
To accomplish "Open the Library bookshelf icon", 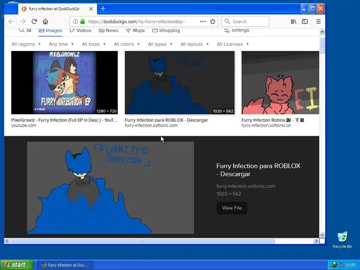I will pyautogui.click(x=294, y=21).
